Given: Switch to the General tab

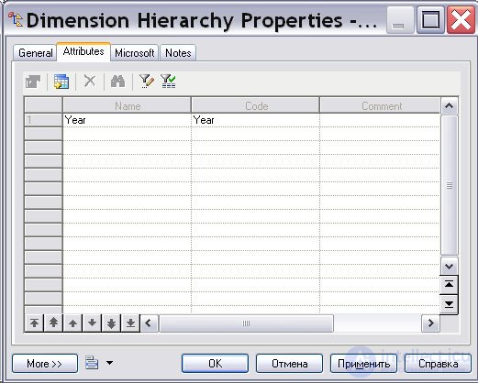Looking at the screenshot, I should click(x=35, y=53).
